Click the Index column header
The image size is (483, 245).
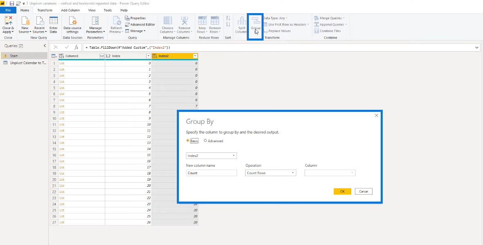[128, 56]
